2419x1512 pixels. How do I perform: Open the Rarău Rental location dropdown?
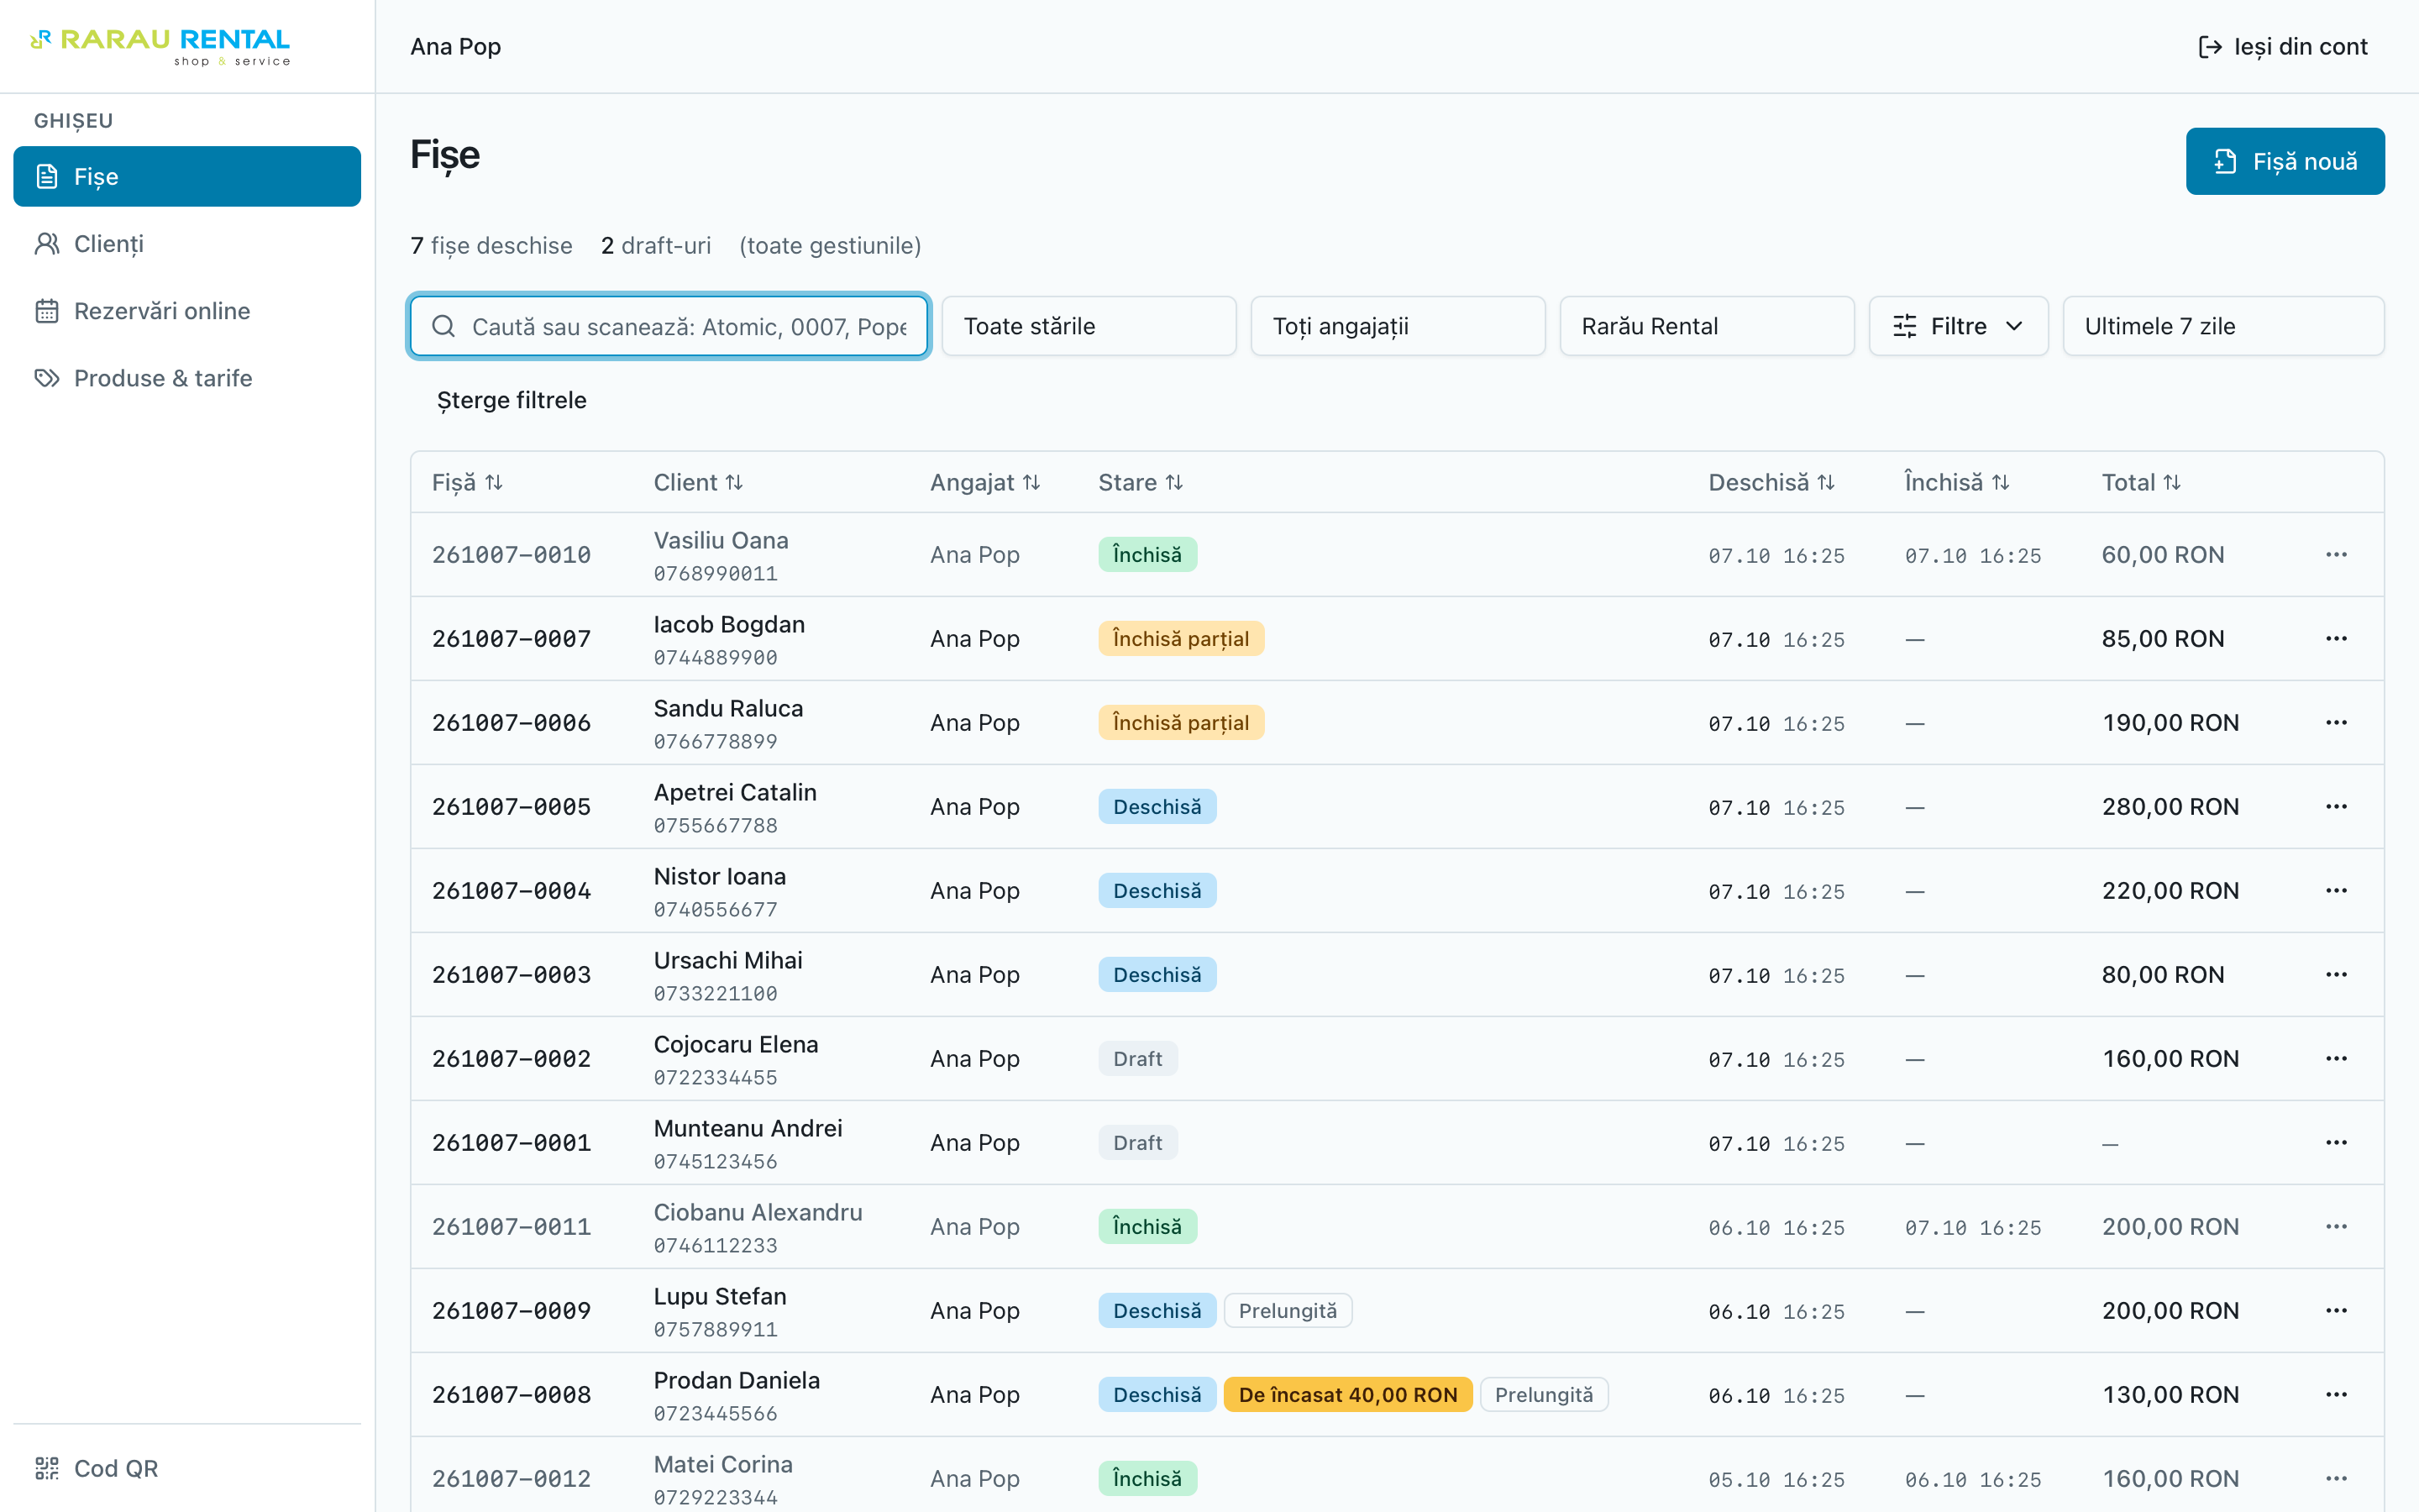(x=1706, y=326)
